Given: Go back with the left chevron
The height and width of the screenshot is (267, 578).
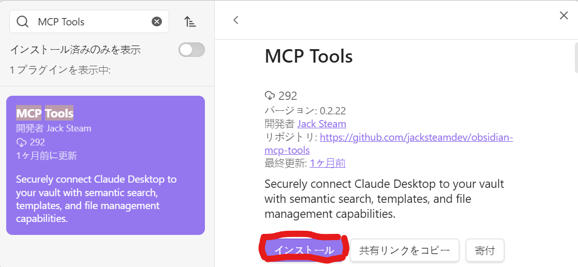Looking at the screenshot, I should [236, 20].
